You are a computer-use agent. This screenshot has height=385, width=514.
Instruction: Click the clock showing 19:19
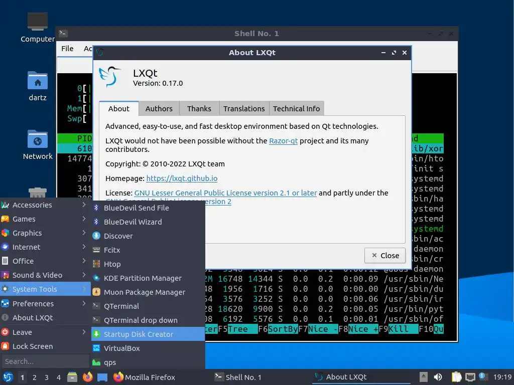pyautogui.click(x=502, y=377)
